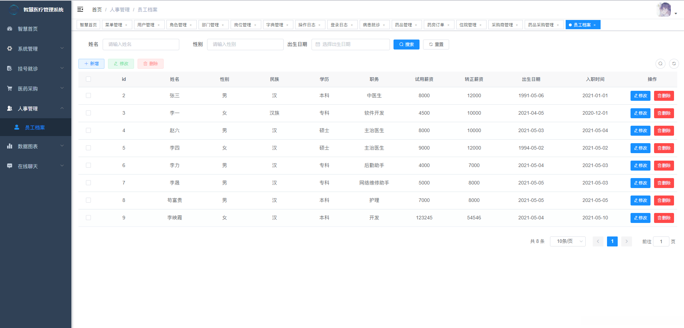The image size is (684, 328).
Task: Click the 在线聊天 chat bubble icon
Action: pyautogui.click(x=10, y=166)
